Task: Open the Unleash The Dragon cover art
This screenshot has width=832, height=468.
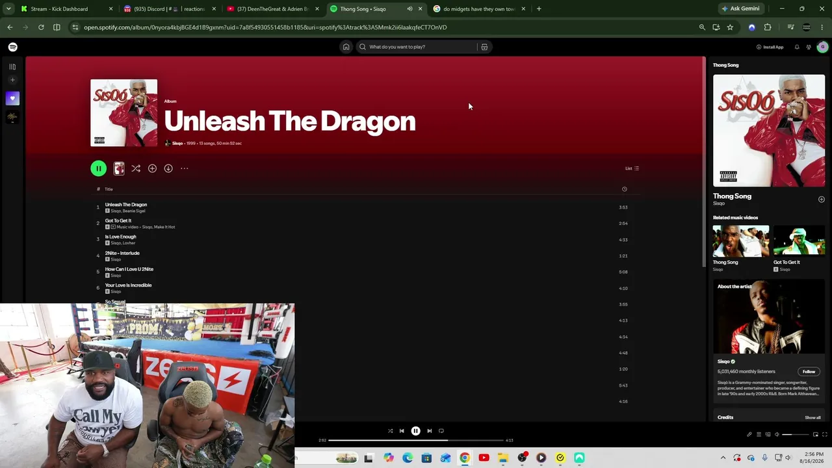Action: point(123,113)
